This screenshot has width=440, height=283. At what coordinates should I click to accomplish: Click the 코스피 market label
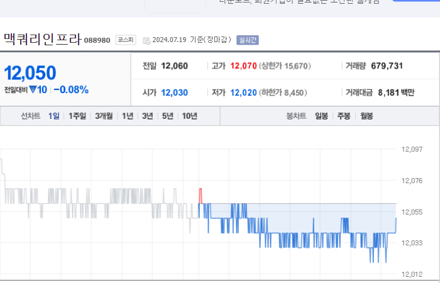pos(126,40)
